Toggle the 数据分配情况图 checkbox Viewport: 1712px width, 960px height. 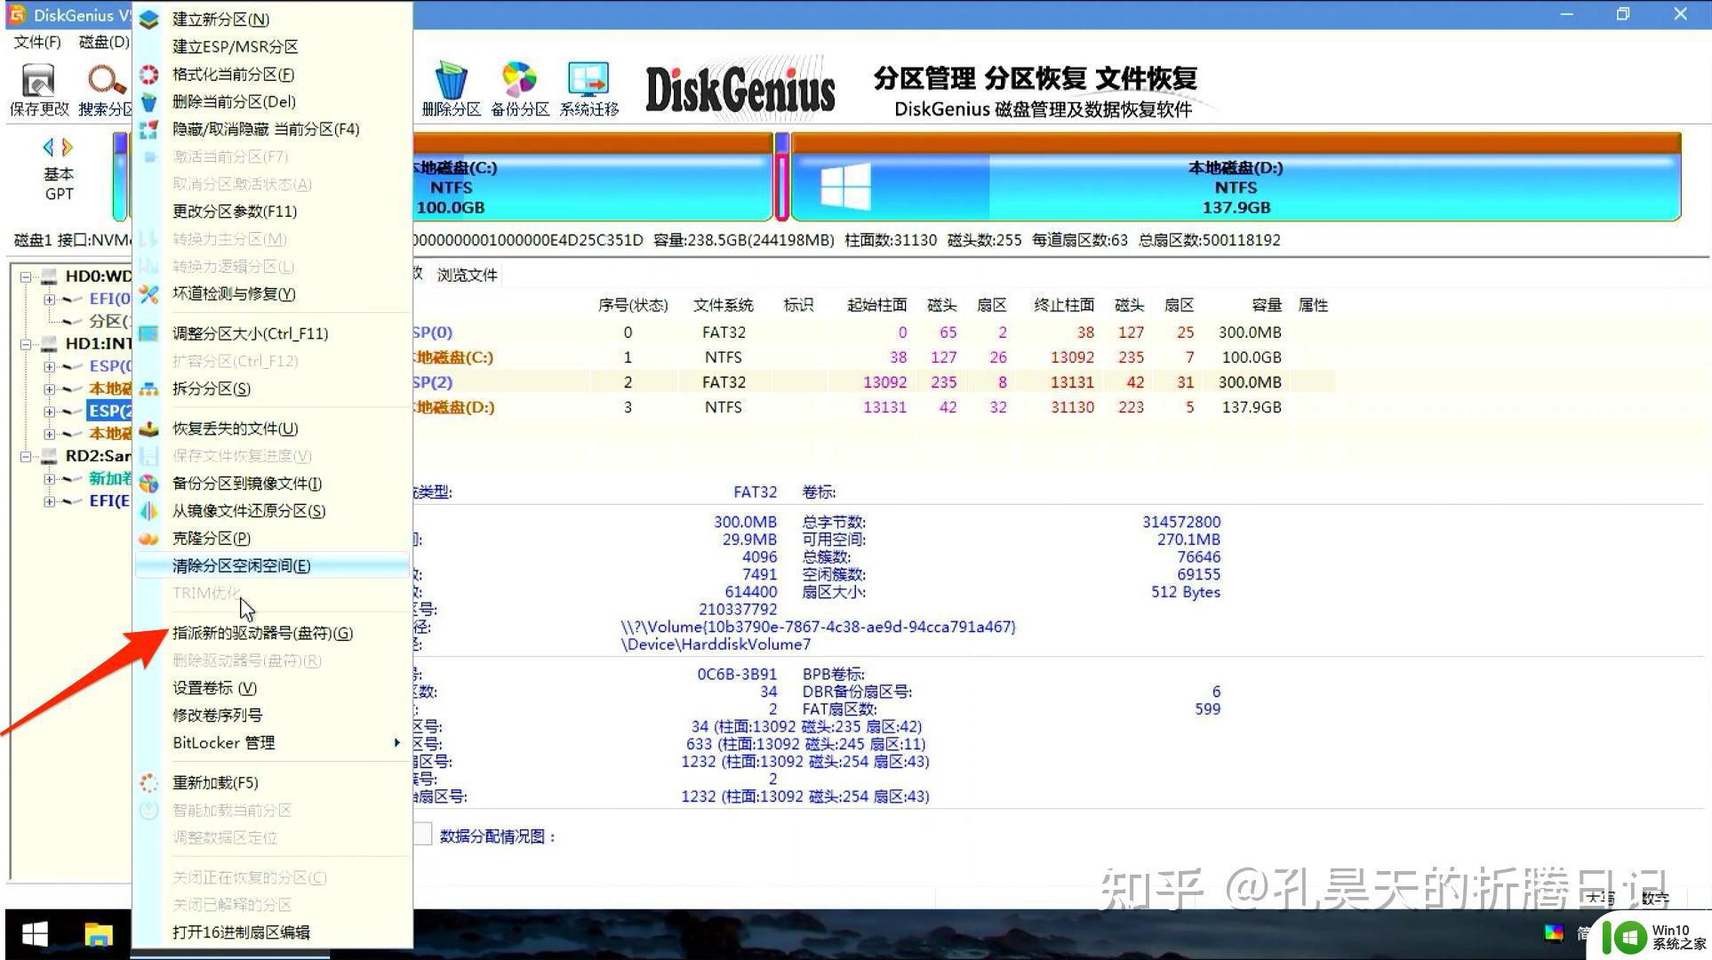[x=422, y=835]
